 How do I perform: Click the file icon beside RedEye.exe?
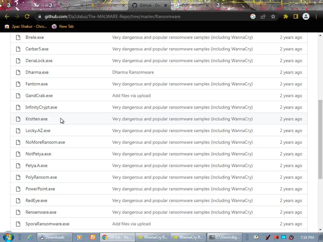click(18, 201)
